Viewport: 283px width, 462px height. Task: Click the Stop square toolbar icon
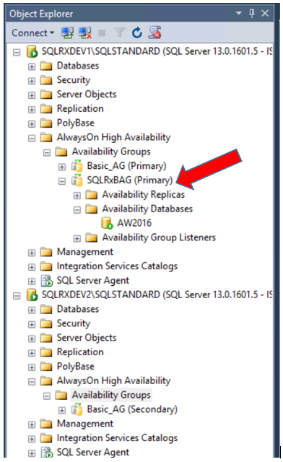pos(102,32)
